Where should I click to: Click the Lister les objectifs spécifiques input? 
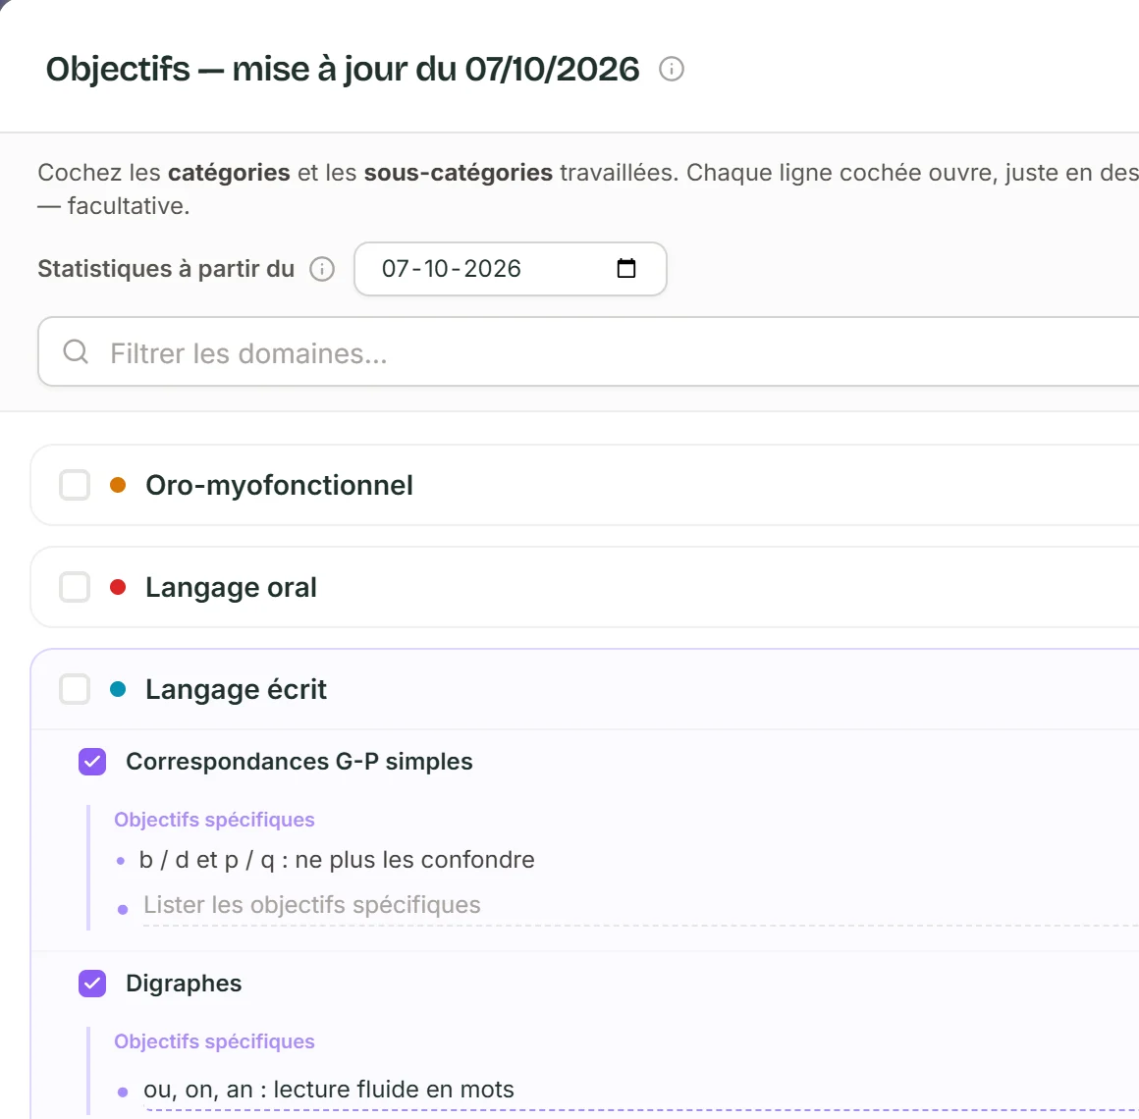click(640, 906)
